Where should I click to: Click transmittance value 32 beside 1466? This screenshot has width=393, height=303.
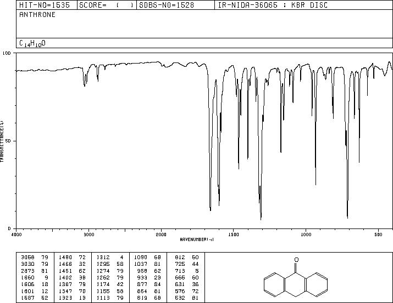(82, 264)
